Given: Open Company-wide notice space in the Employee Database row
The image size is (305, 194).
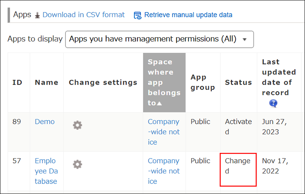Looking at the screenshot, I should pos(164,171).
